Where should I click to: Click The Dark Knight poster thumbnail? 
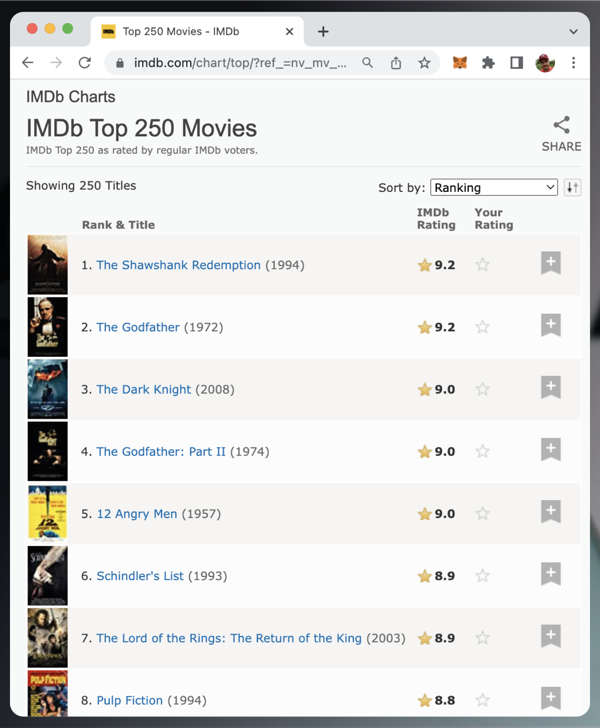47,389
